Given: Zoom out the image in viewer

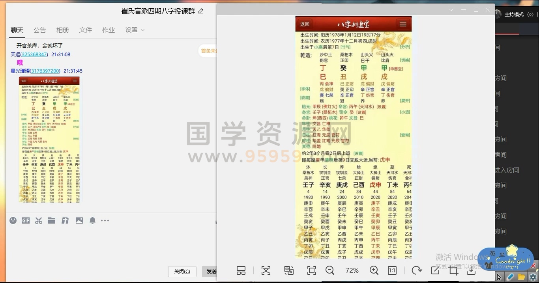Looking at the screenshot, I should point(330,270).
